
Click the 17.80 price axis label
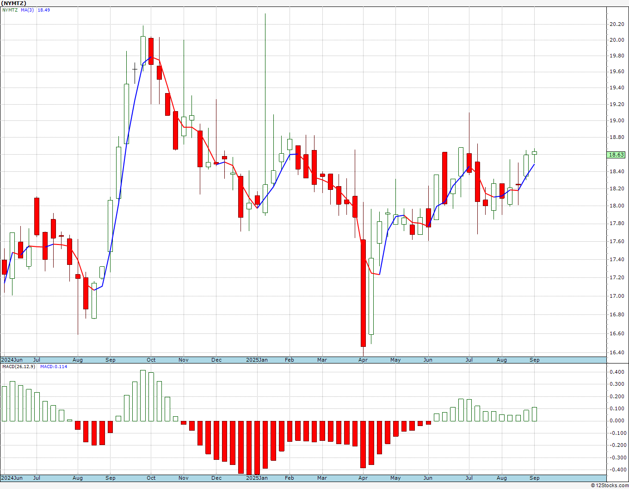(x=617, y=224)
